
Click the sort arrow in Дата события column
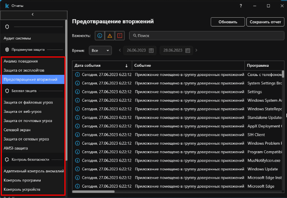click(x=126, y=66)
